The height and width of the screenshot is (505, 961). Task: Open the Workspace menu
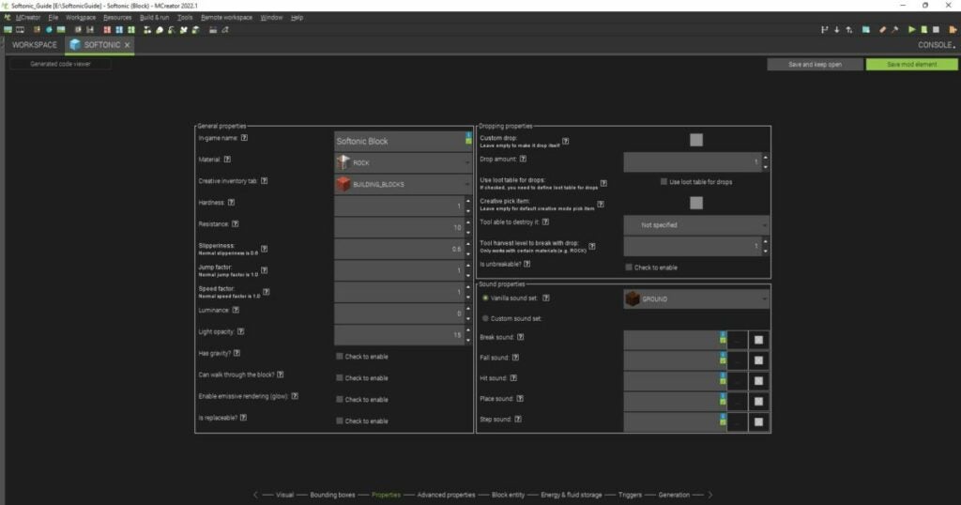[x=81, y=17]
